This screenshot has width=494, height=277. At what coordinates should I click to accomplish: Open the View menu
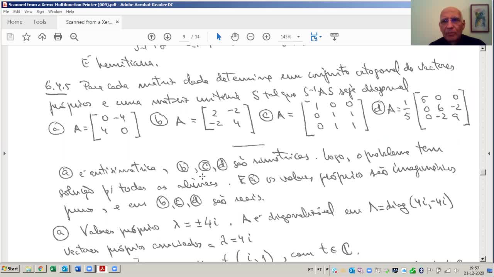pyautogui.click(x=28, y=12)
